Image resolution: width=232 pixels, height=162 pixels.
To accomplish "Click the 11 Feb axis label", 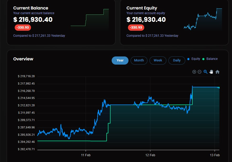I will [86, 155].
